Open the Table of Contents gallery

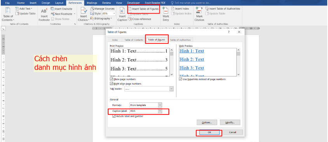click(8, 14)
